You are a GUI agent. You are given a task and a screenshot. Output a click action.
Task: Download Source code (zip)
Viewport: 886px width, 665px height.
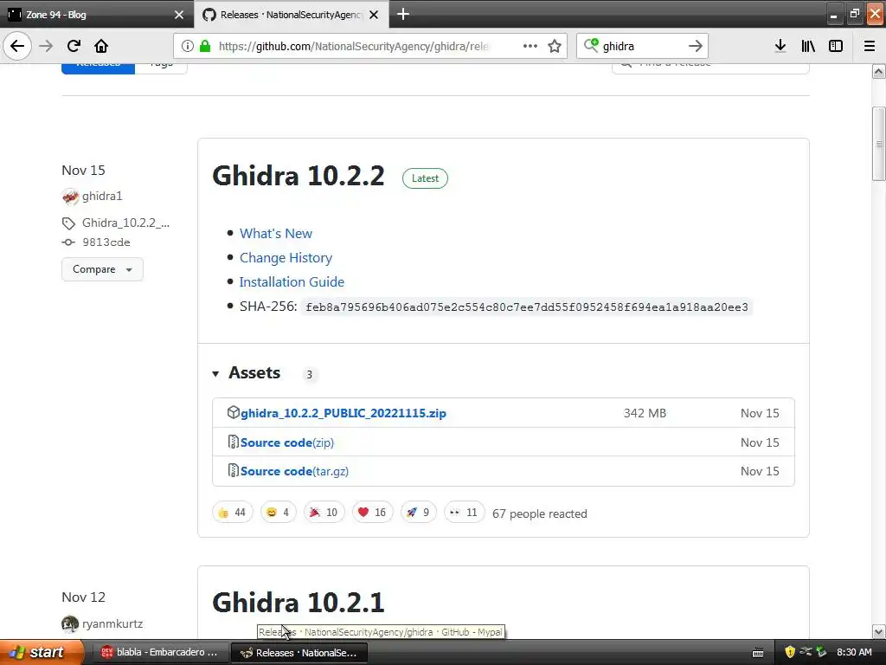(x=287, y=442)
